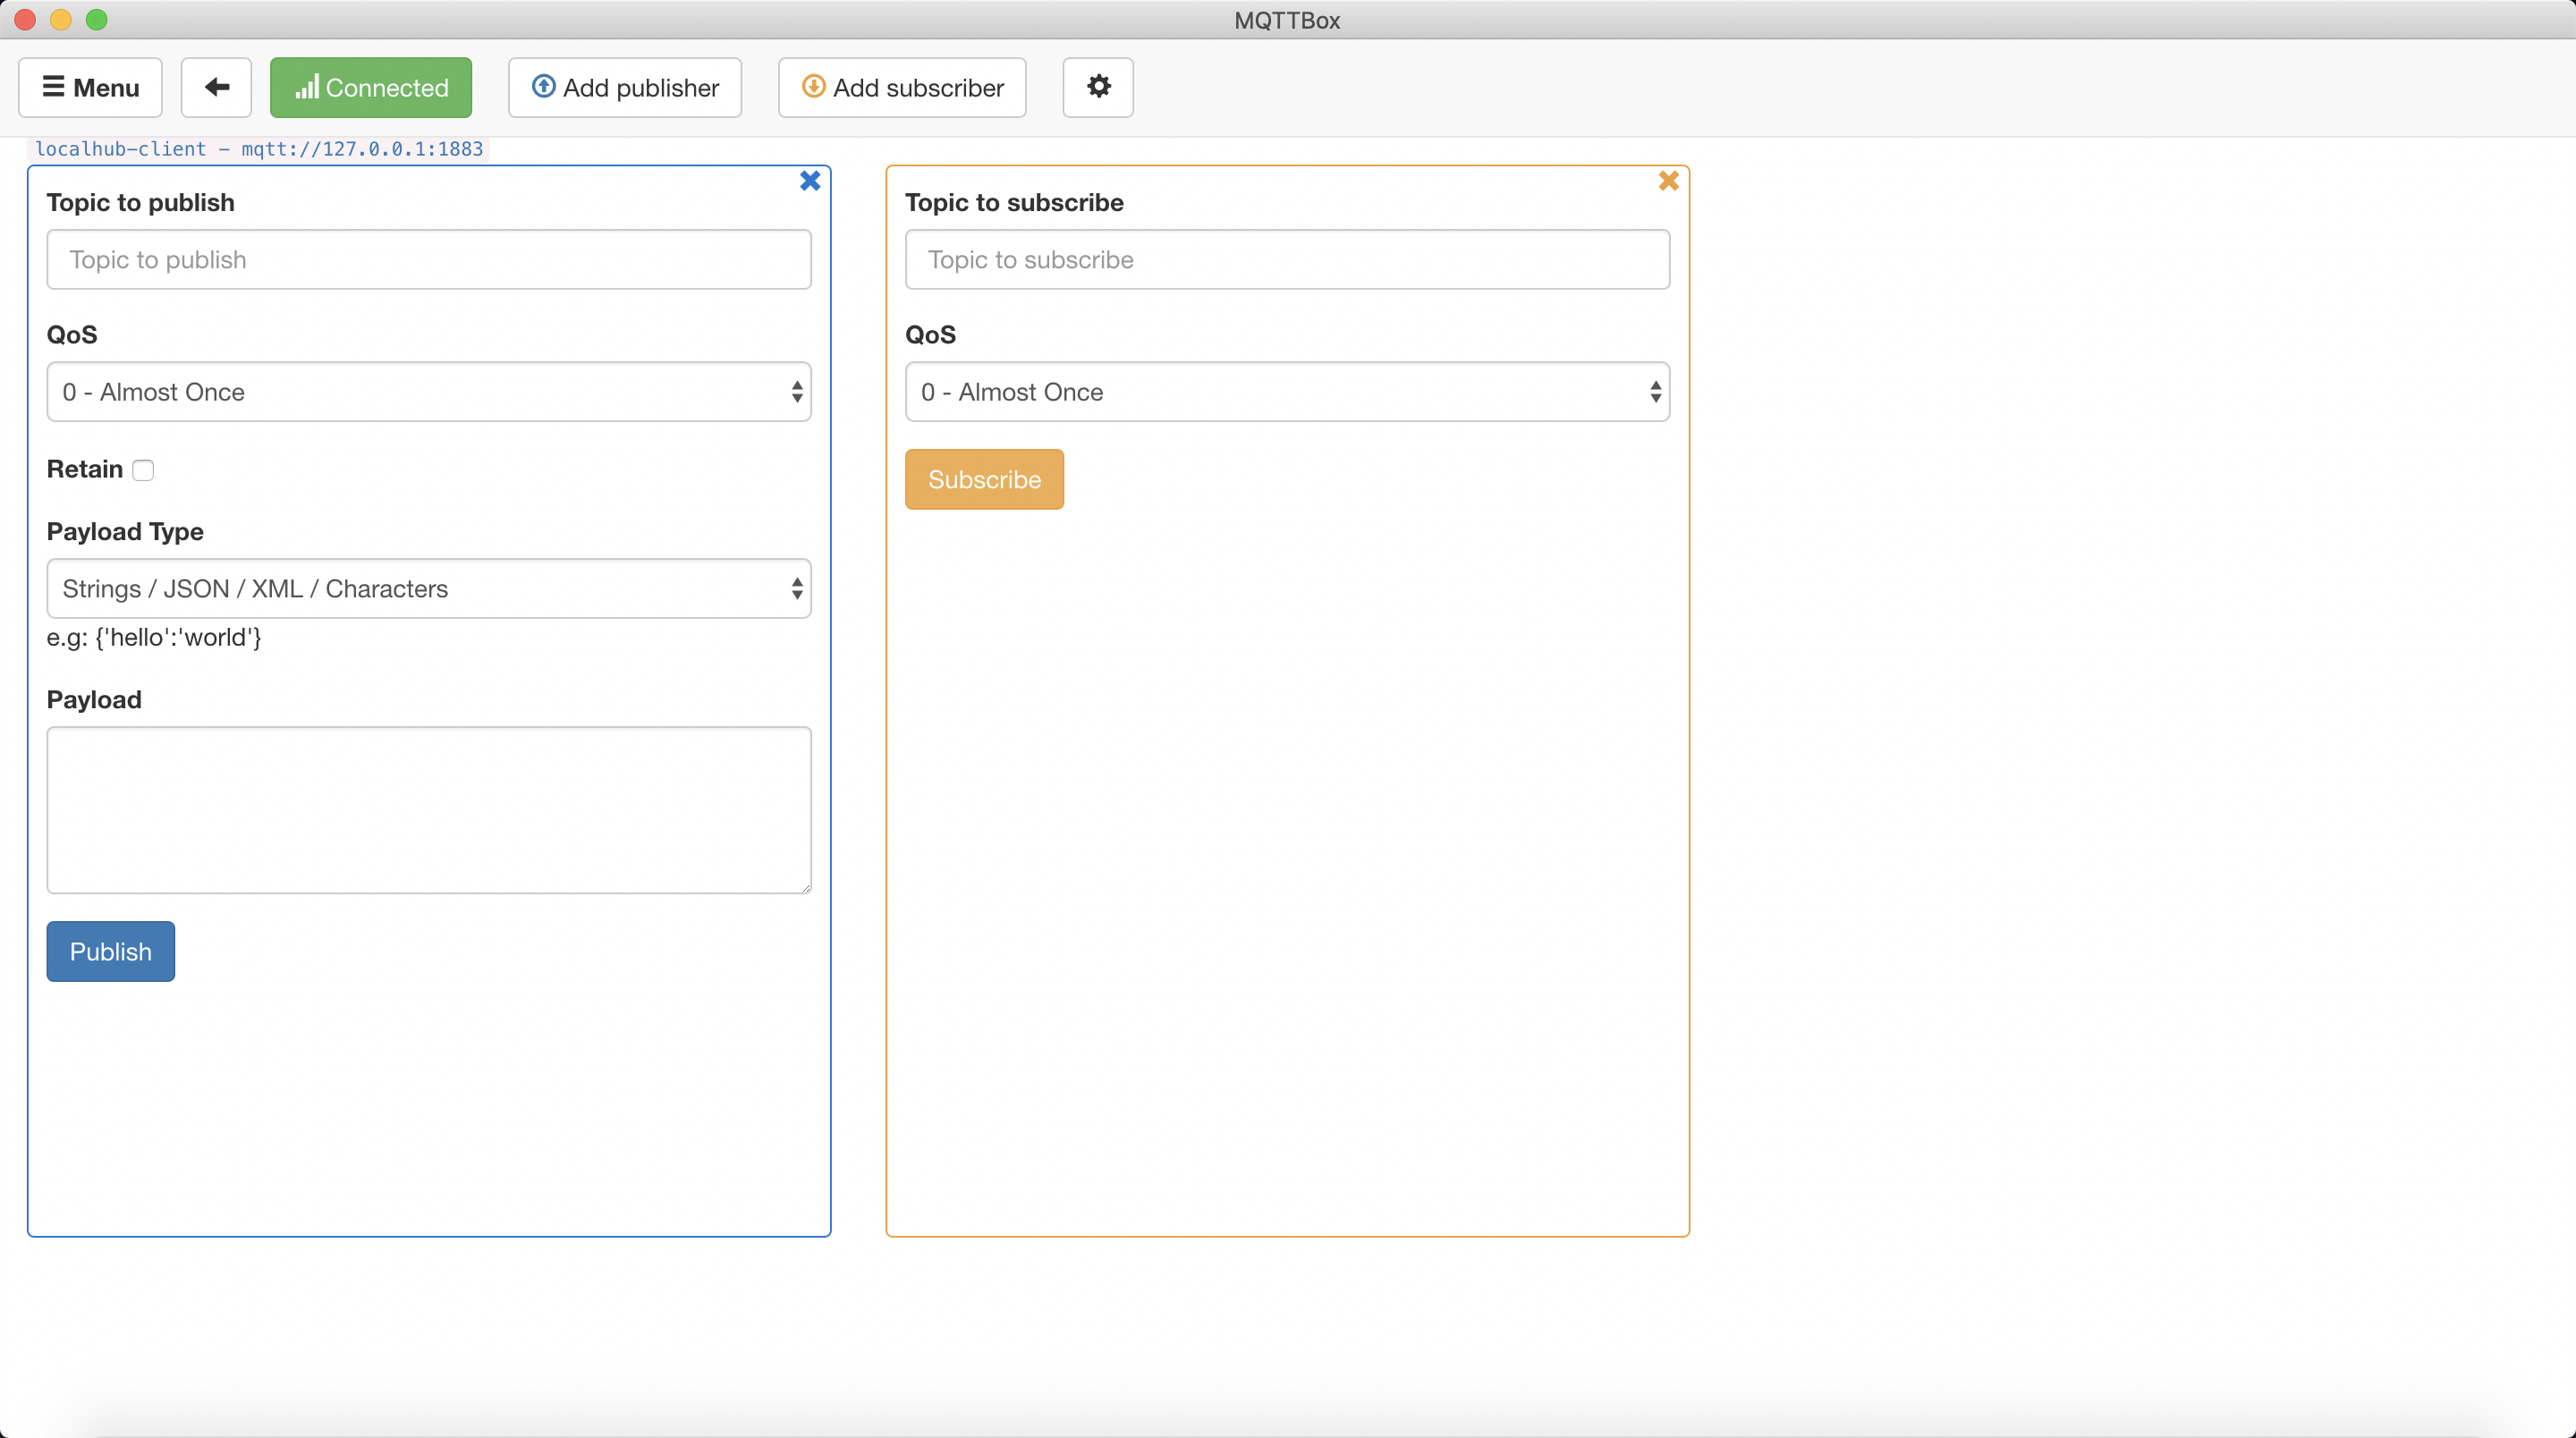Screen dimensions: 2576x1438
Task: Click inside the Payload text area
Action: tap(429, 810)
